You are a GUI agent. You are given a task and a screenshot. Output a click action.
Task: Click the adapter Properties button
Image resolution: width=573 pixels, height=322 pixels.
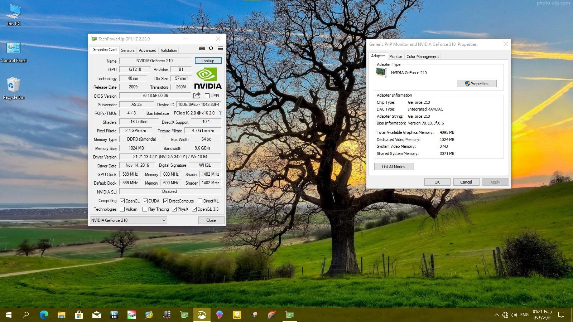(476, 84)
